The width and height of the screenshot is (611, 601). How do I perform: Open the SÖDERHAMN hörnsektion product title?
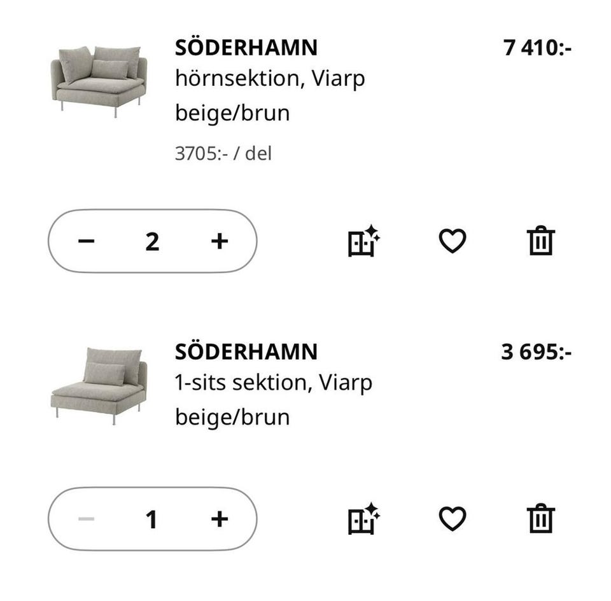[x=246, y=48]
